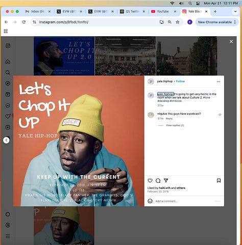The image size is (242, 245).
Task: Click the comment bubble icon under the post
Action: click(158, 180)
